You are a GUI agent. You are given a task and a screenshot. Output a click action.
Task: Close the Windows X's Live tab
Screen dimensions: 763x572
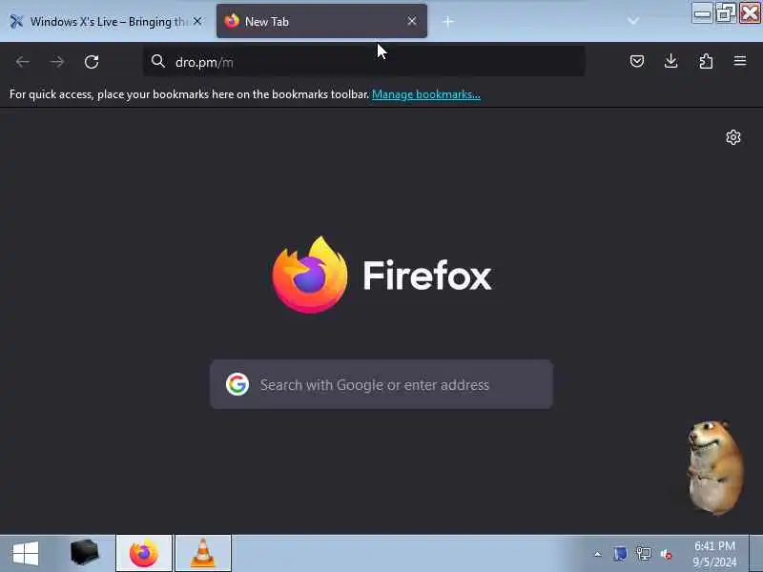coord(197,21)
